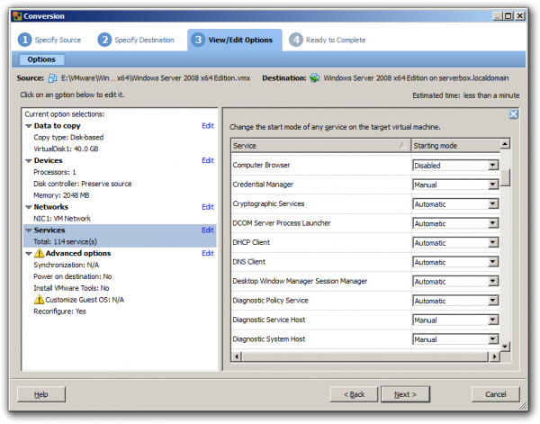Open Diagnostic System Host mode dropdown
Screen dimensions: 540x424
pos(493,339)
